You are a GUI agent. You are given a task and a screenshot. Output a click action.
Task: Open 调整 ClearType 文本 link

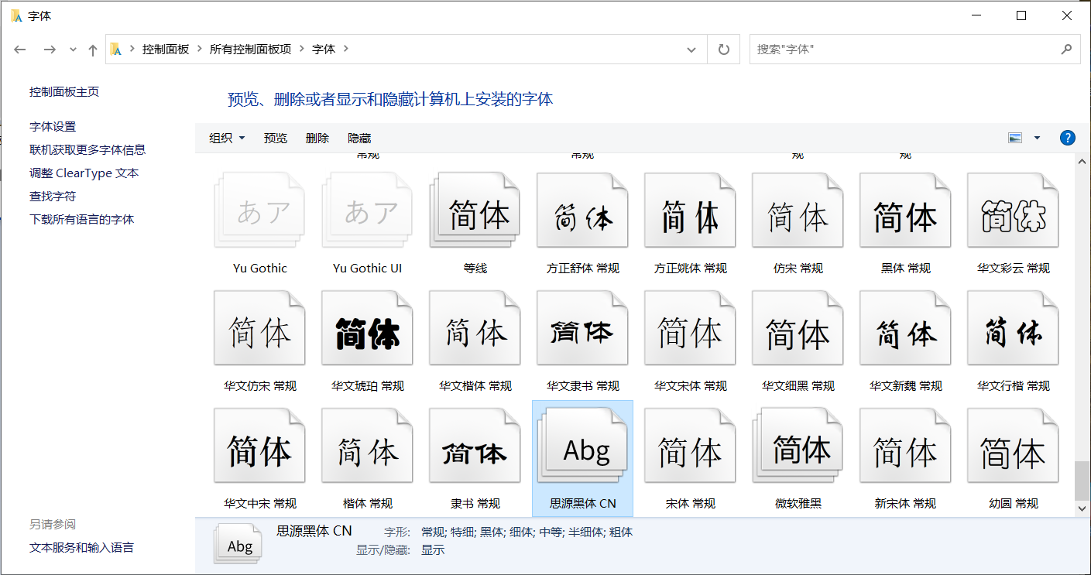click(x=84, y=173)
